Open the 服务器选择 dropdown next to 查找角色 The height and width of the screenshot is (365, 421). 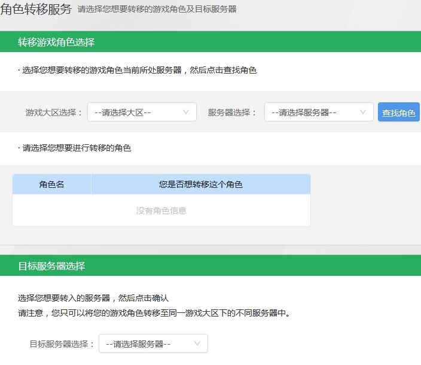(319, 112)
